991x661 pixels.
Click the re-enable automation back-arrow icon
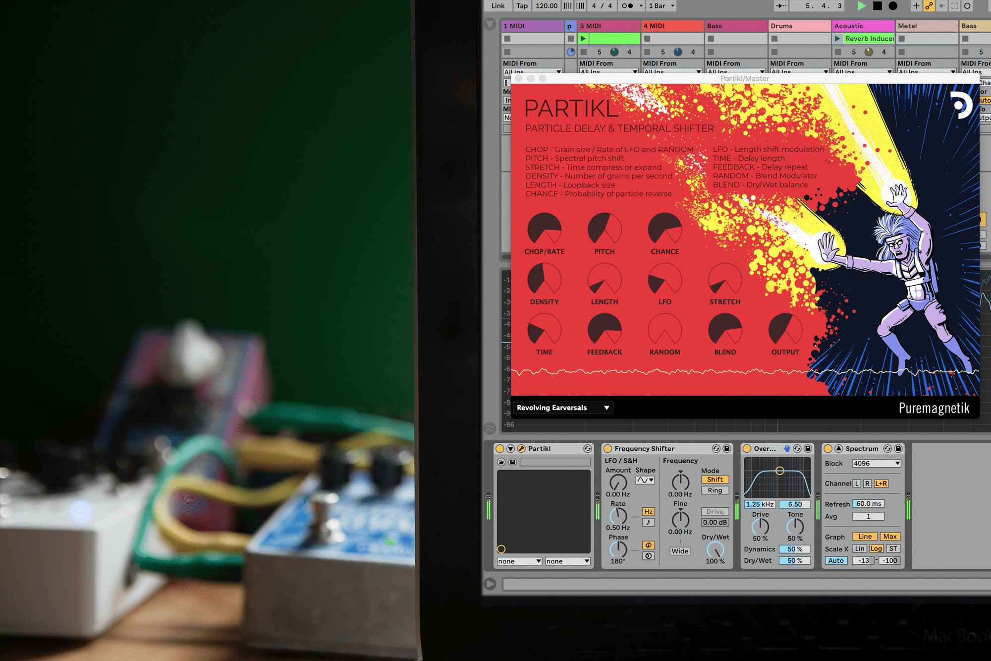(942, 6)
